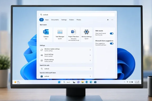Switch to the Documents filter tab
This screenshot has width=152, height=101.
click(55, 20)
